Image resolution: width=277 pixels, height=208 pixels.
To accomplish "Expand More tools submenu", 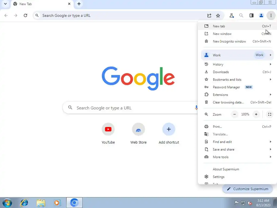I will (x=238, y=157).
